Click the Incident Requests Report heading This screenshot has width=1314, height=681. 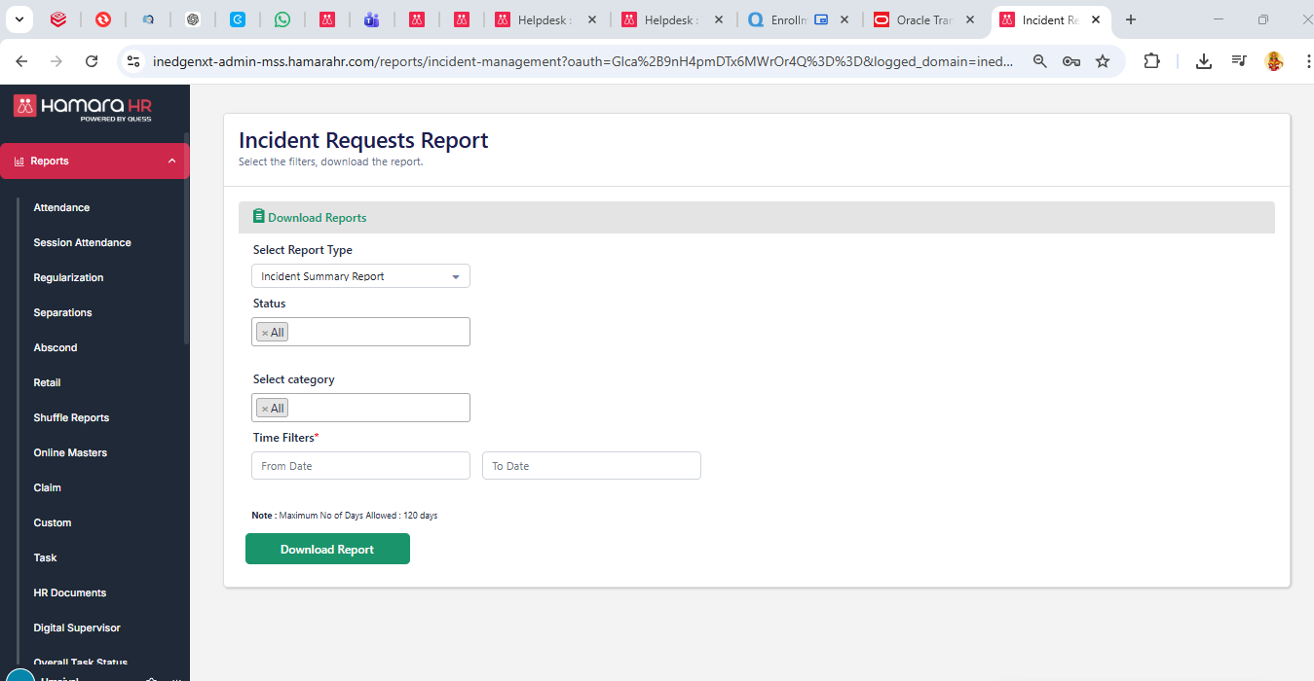coord(363,140)
